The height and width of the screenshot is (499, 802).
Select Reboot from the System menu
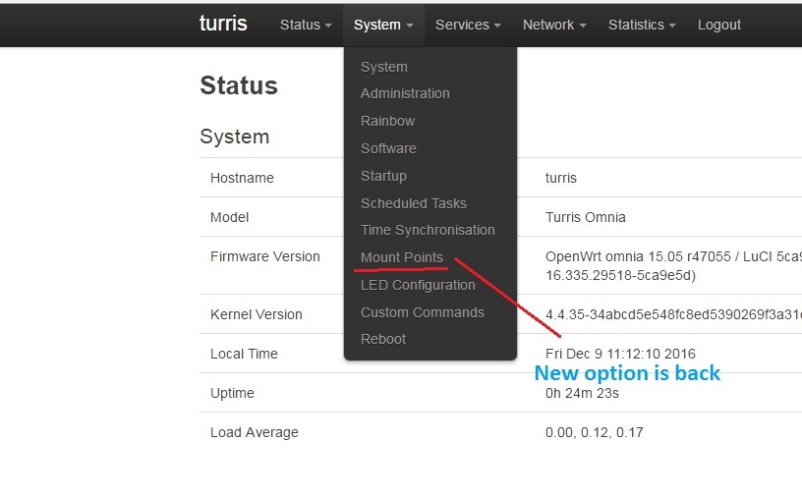(383, 339)
